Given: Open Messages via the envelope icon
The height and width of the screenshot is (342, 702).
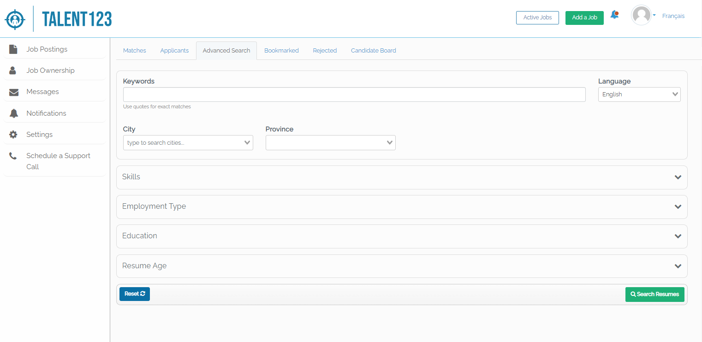Looking at the screenshot, I should pos(13,91).
